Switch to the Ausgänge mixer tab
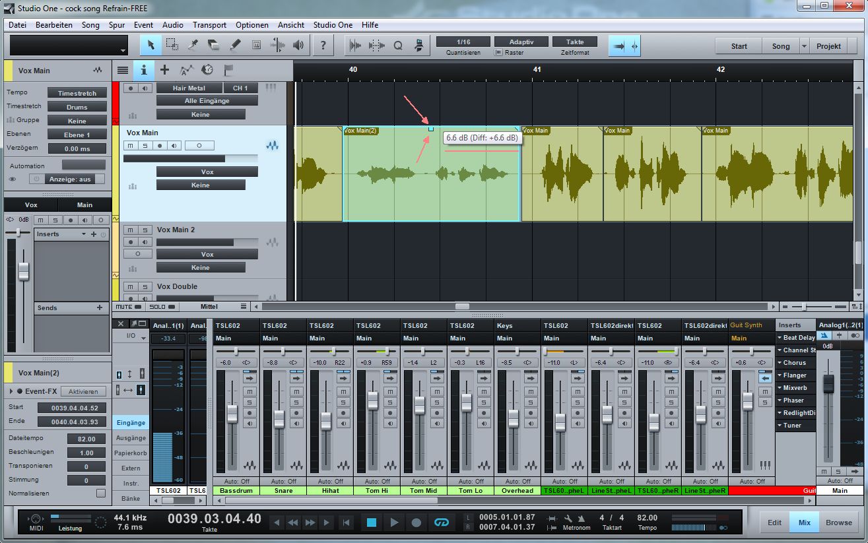The height and width of the screenshot is (543, 868). 131,438
